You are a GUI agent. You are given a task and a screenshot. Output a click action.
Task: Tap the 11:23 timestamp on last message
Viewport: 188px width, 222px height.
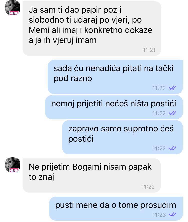159,215
